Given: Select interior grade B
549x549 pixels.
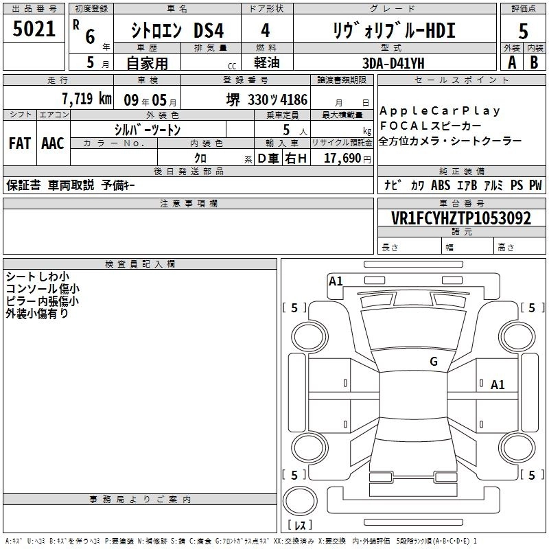Looking at the screenshot, I should point(535,62).
